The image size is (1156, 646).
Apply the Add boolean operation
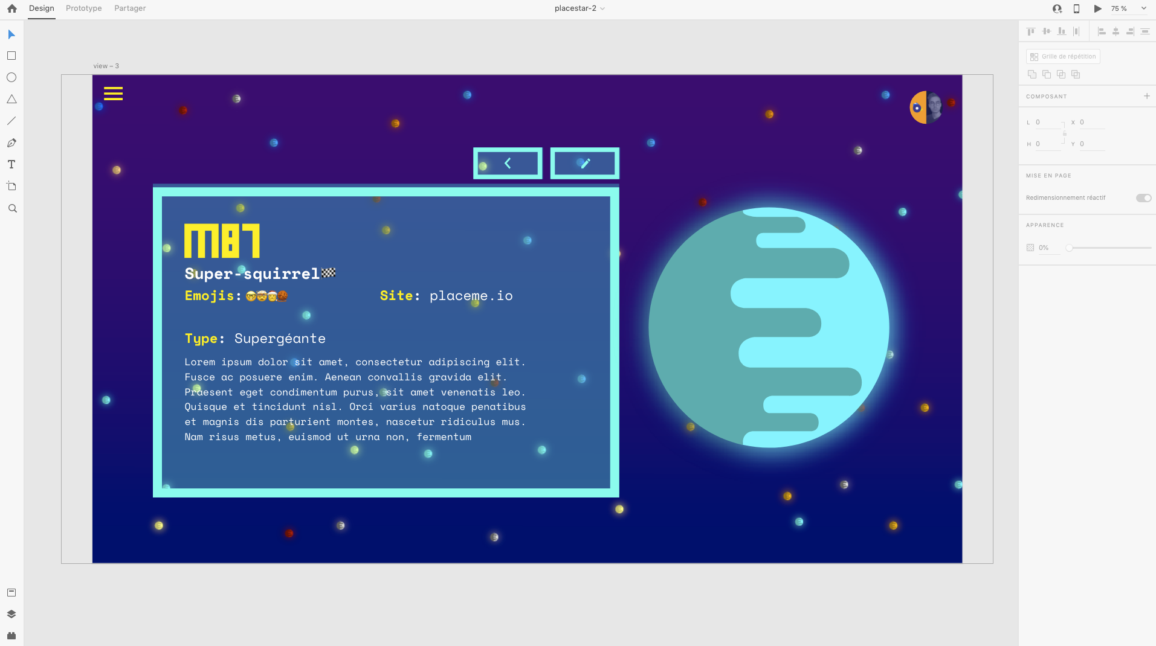click(x=1032, y=74)
